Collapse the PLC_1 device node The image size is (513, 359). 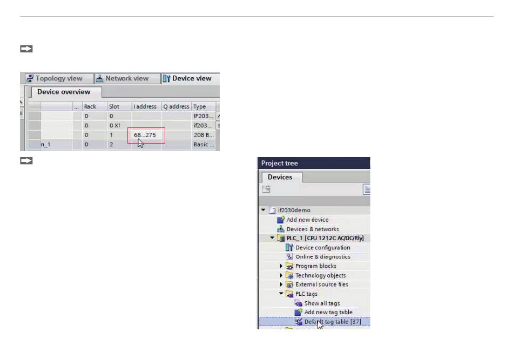click(273, 238)
